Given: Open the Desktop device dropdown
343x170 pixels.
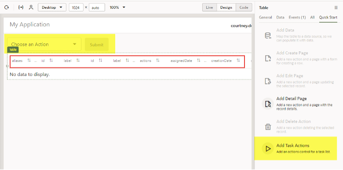Looking at the screenshot, I should (52, 7).
